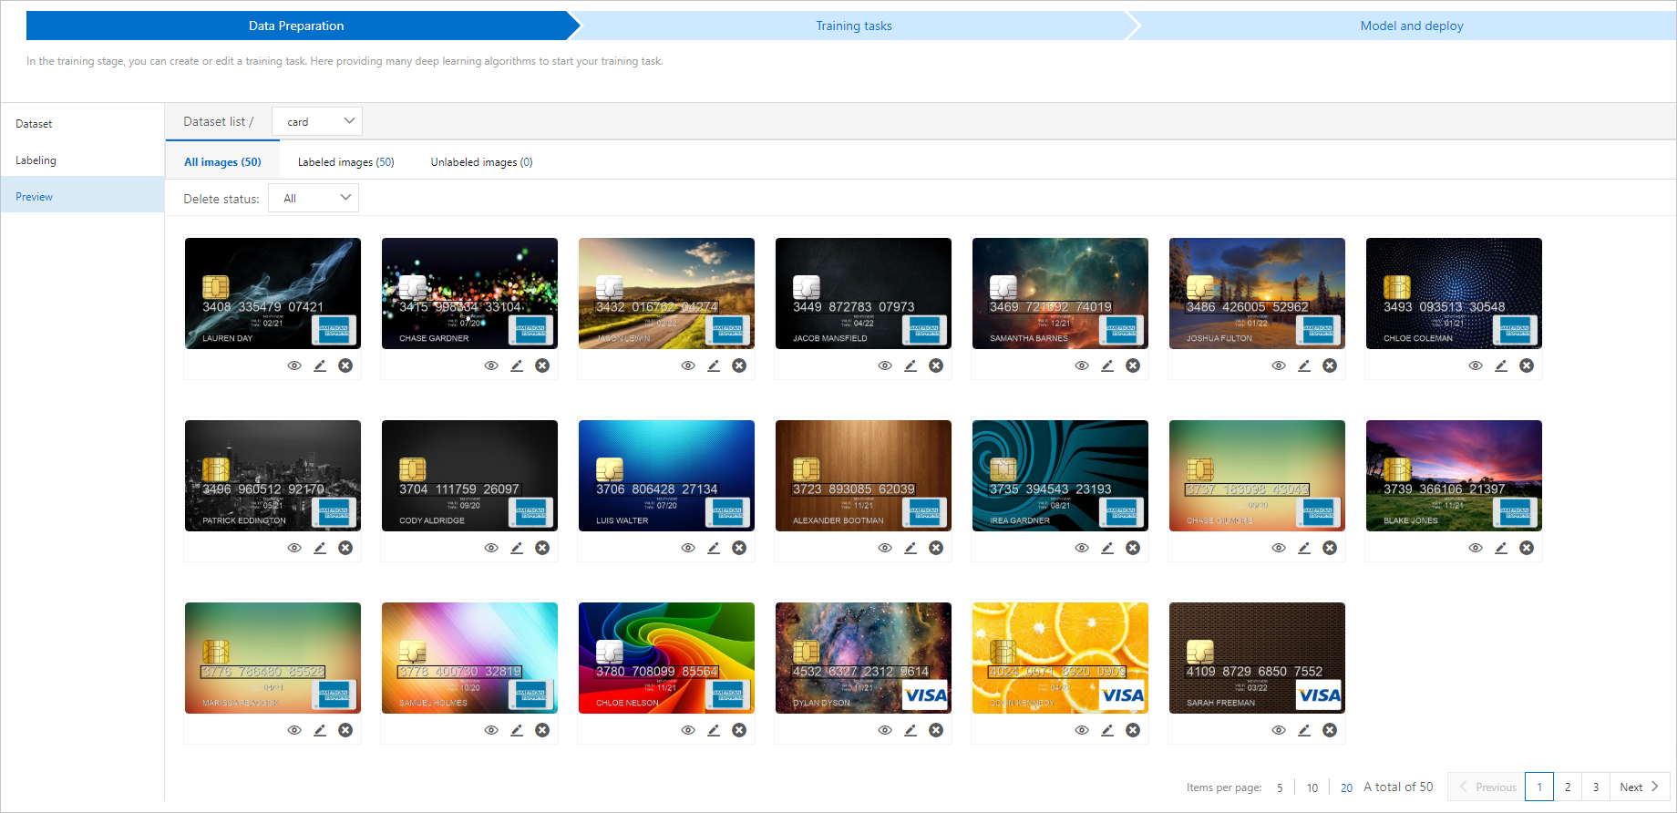1677x813 pixels.
Task: Set items per page to 5
Action: (x=1280, y=787)
